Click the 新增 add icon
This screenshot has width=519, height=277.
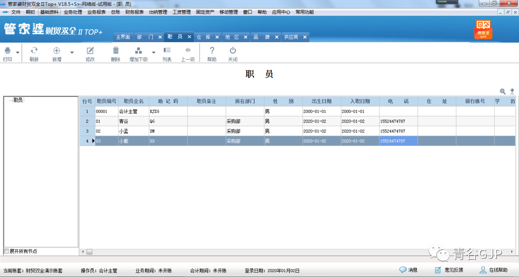coord(57,51)
